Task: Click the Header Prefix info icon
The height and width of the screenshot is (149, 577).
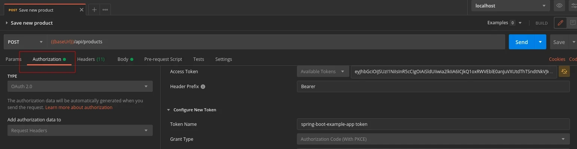Action: 203,86
